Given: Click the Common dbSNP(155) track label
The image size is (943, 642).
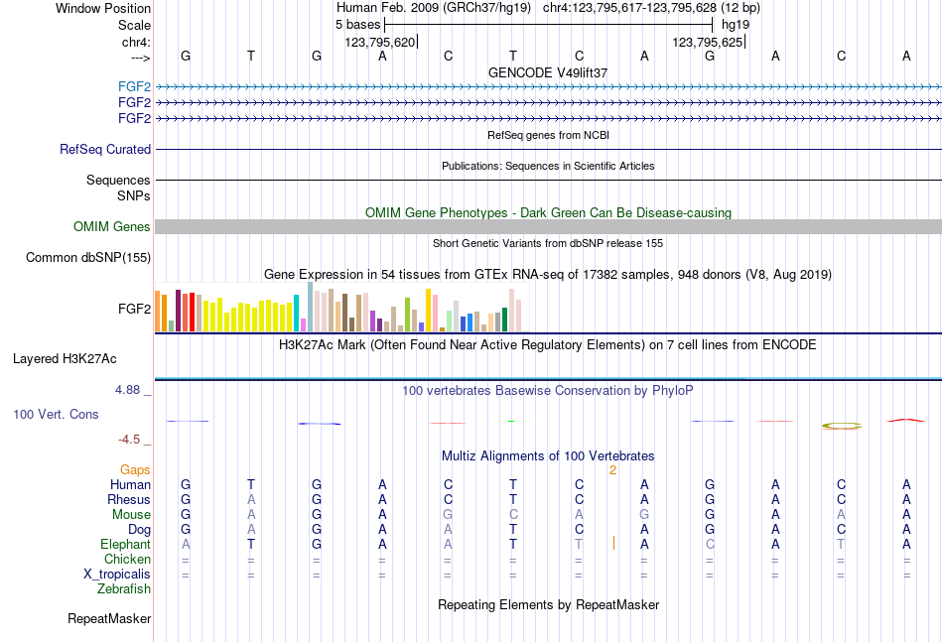Looking at the screenshot, I should tap(88, 257).
